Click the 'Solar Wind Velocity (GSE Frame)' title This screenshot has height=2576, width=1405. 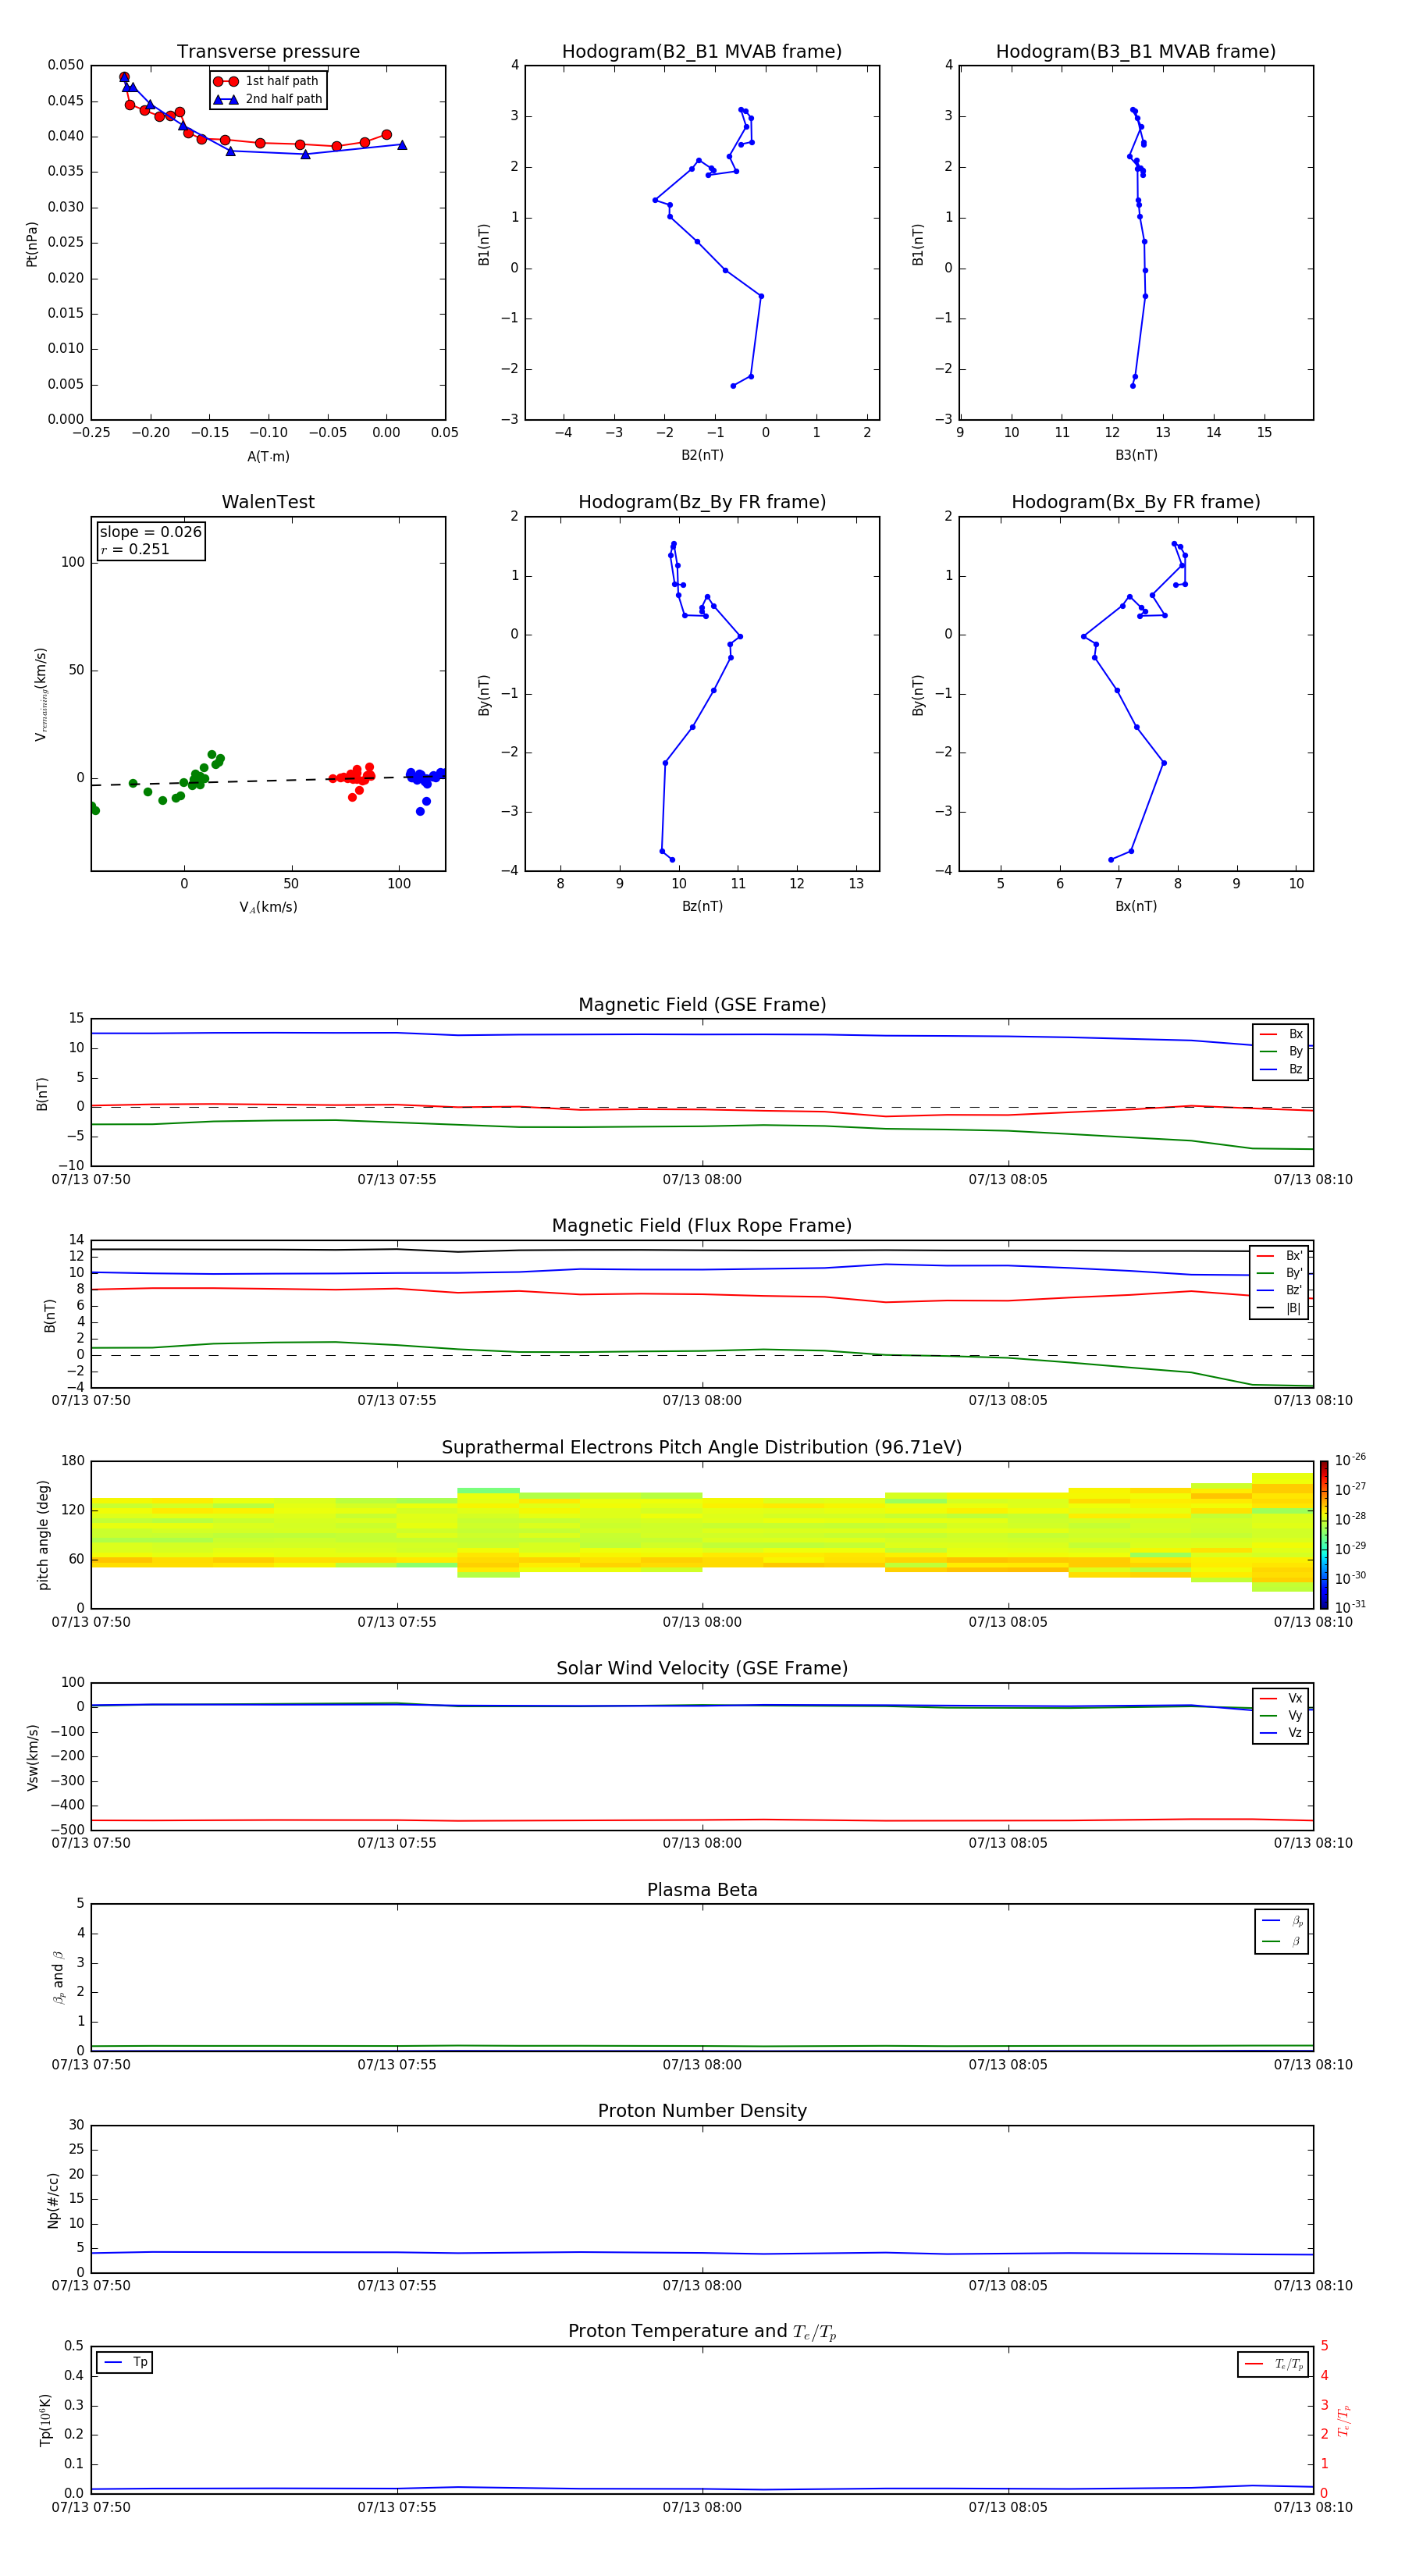702,1669
